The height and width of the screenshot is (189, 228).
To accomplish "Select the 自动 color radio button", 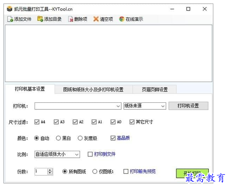I will pyautogui.click(x=36, y=138).
